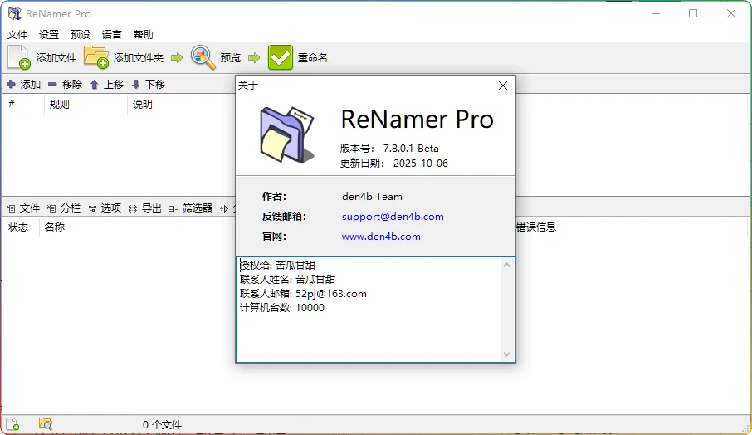Open the 筛选器 (Filters) dropdown
752x435 pixels.
click(191, 208)
